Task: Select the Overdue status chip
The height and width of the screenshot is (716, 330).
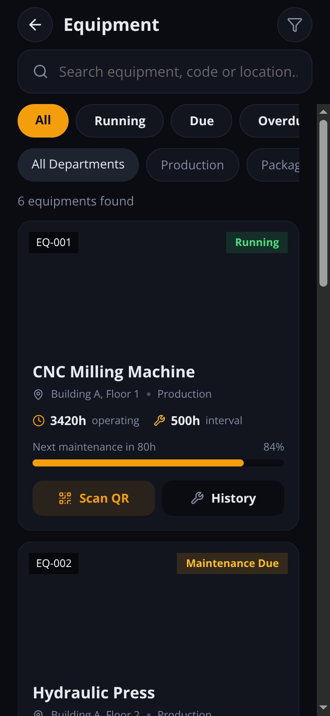Action: (x=269, y=121)
